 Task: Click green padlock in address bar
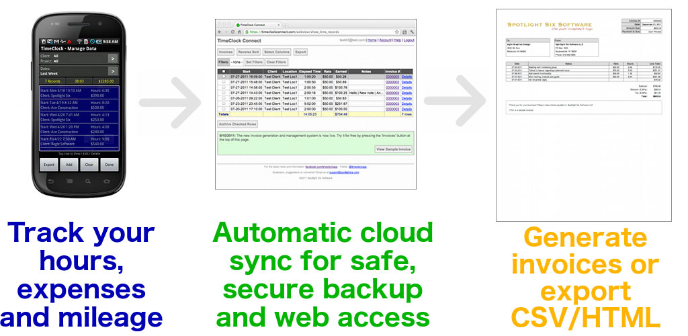point(247,32)
